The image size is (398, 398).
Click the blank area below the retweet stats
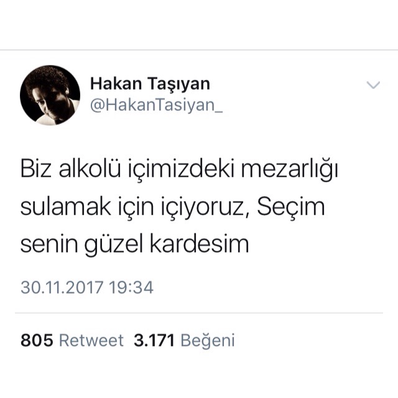tap(199, 374)
